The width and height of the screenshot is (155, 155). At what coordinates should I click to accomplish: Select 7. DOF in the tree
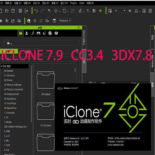click(x=7, y=145)
